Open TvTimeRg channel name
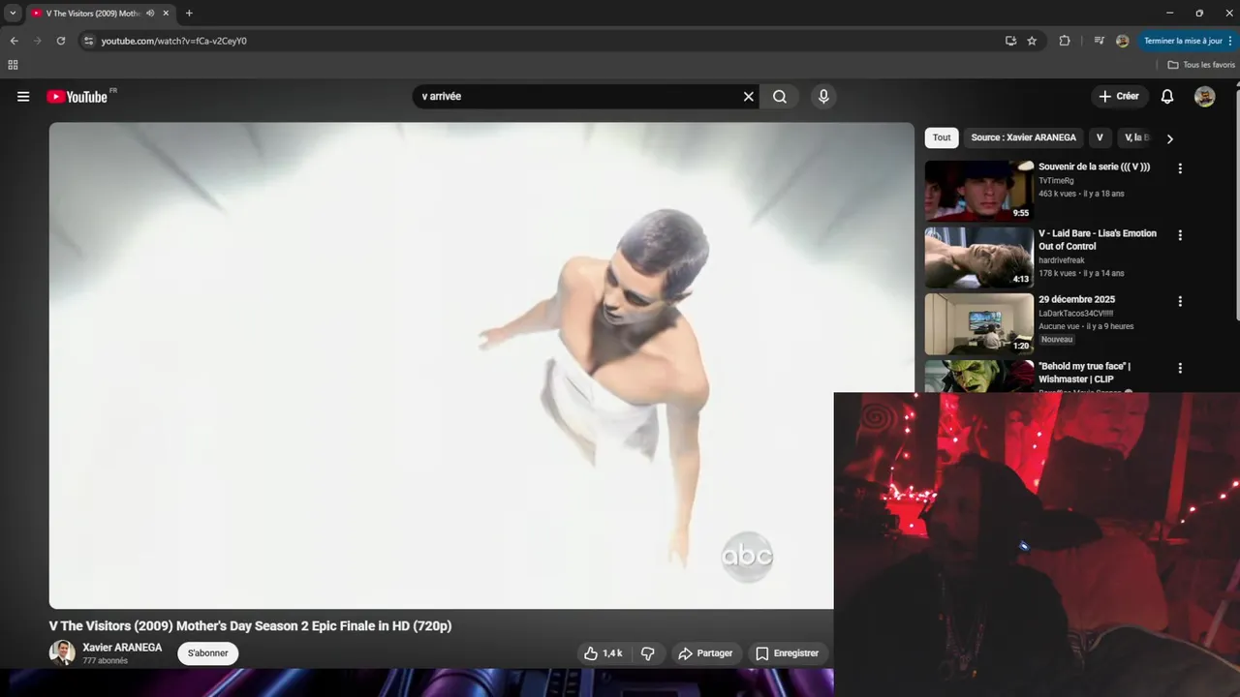This screenshot has width=1240, height=697. click(1056, 181)
